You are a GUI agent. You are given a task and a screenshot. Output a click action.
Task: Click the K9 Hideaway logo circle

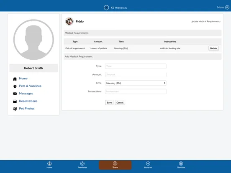click(106, 8)
